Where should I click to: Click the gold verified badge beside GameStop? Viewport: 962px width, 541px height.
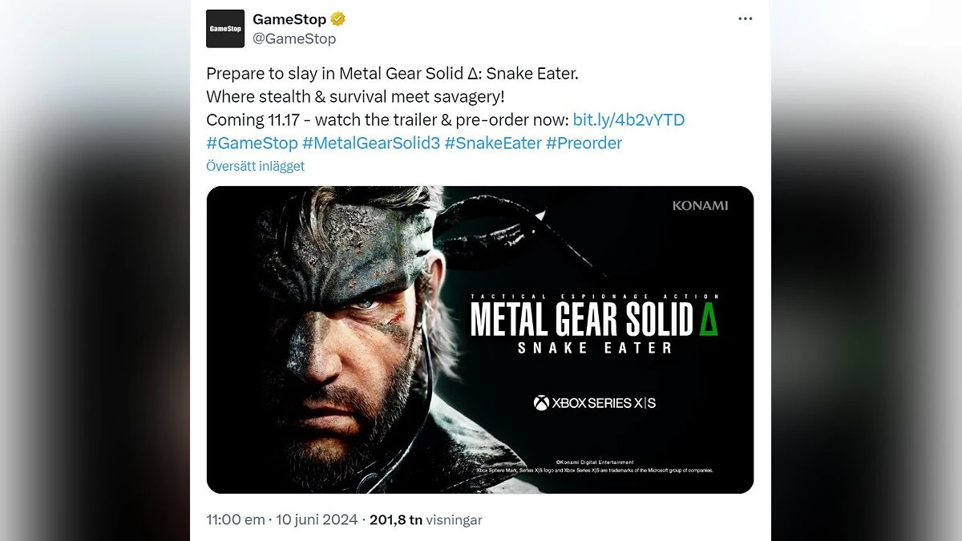(339, 19)
